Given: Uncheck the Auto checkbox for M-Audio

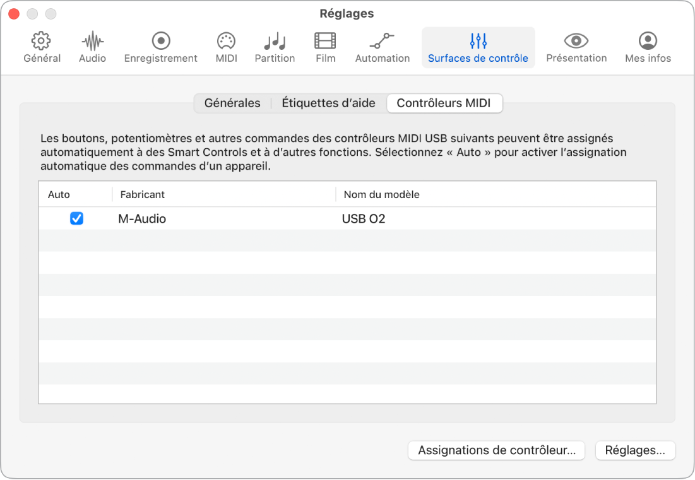Looking at the screenshot, I should [x=76, y=219].
